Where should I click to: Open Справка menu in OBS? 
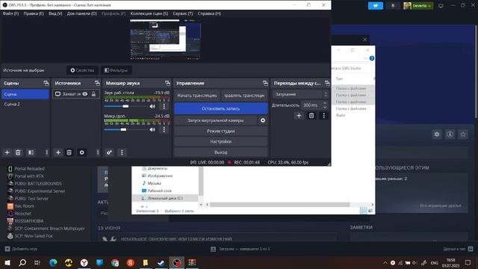pyautogui.click(x=209, y=13)
